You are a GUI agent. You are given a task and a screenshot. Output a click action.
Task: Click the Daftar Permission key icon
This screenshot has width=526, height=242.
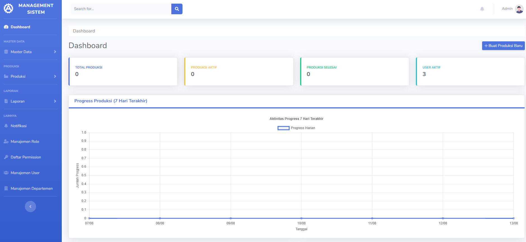coord(6,157)
